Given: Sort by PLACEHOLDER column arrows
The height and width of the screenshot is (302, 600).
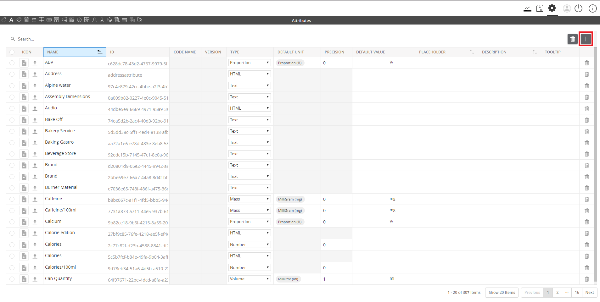Looking at the screenshot, I should pyautogui.click(x=472, y=52).
